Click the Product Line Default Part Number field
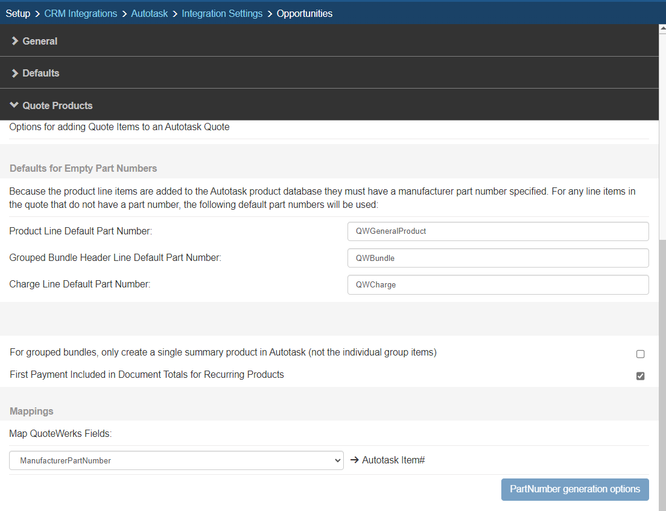This screenshot has height=511, width=666. [498, 231]
